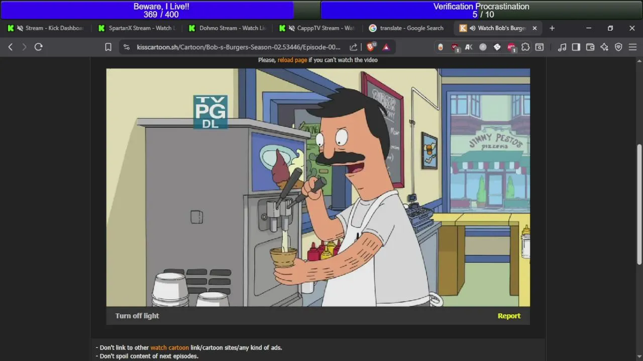Click the forward navigation arrow
The height and width of the screenshot is (361, 643).
coord(24,47)
